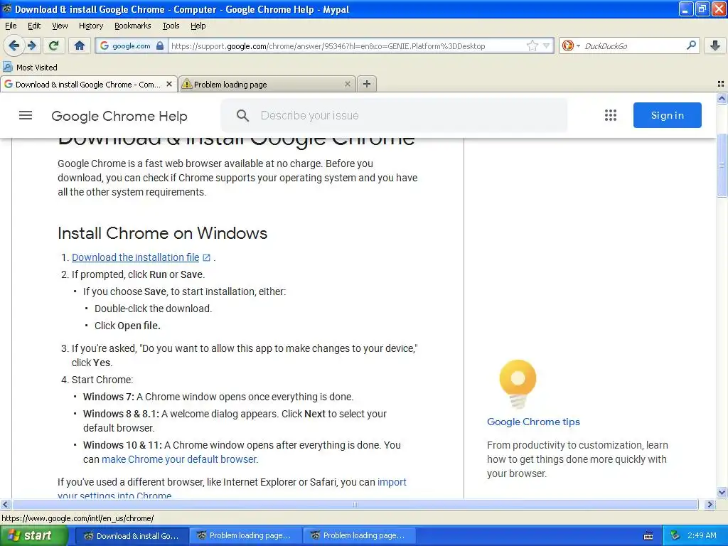Open the Google apps grid
This screenshot has width=728, height=546.
(611, 115)
